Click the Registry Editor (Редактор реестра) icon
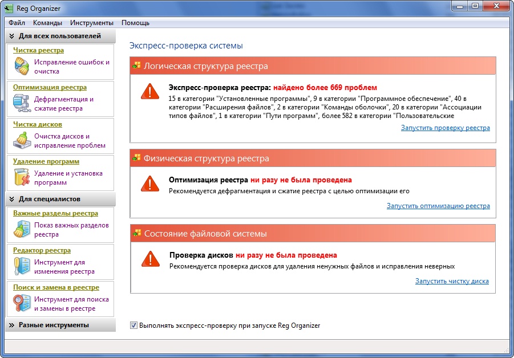The image size is (514, 358). click(22, 267)
